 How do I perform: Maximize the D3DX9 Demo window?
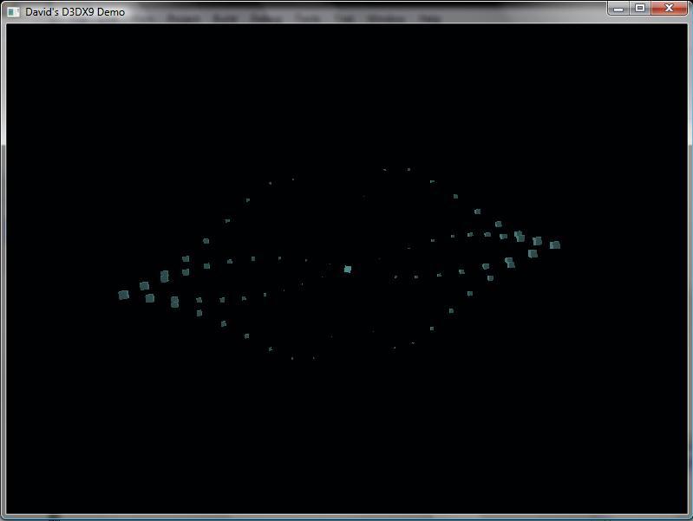640,9
